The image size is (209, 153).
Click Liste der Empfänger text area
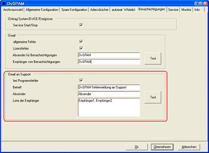(x=109, y=107)
